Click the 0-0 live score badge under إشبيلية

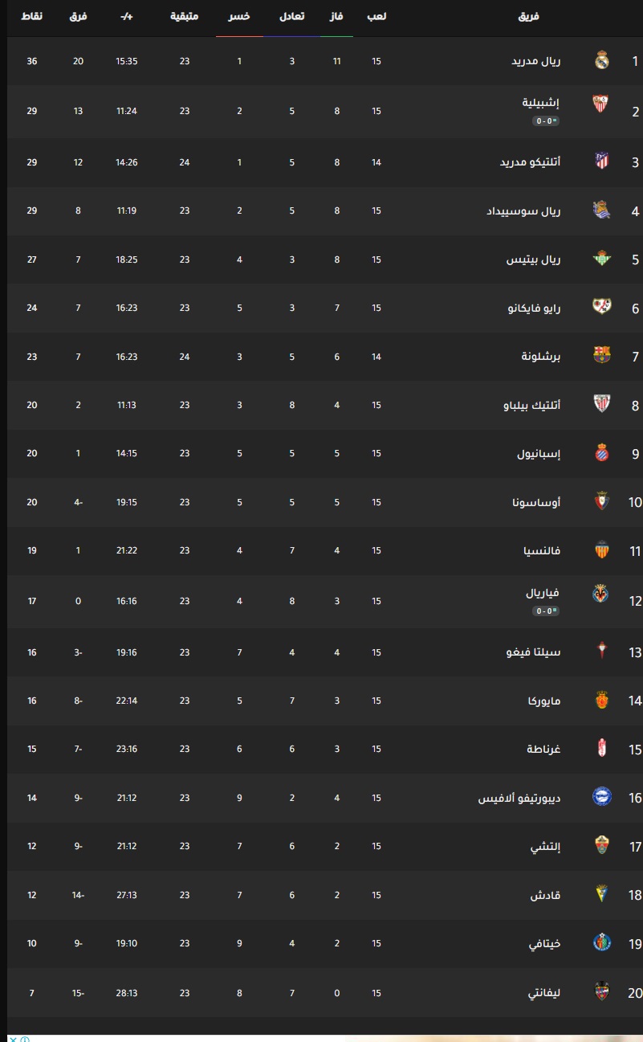[x=546, y=121]
